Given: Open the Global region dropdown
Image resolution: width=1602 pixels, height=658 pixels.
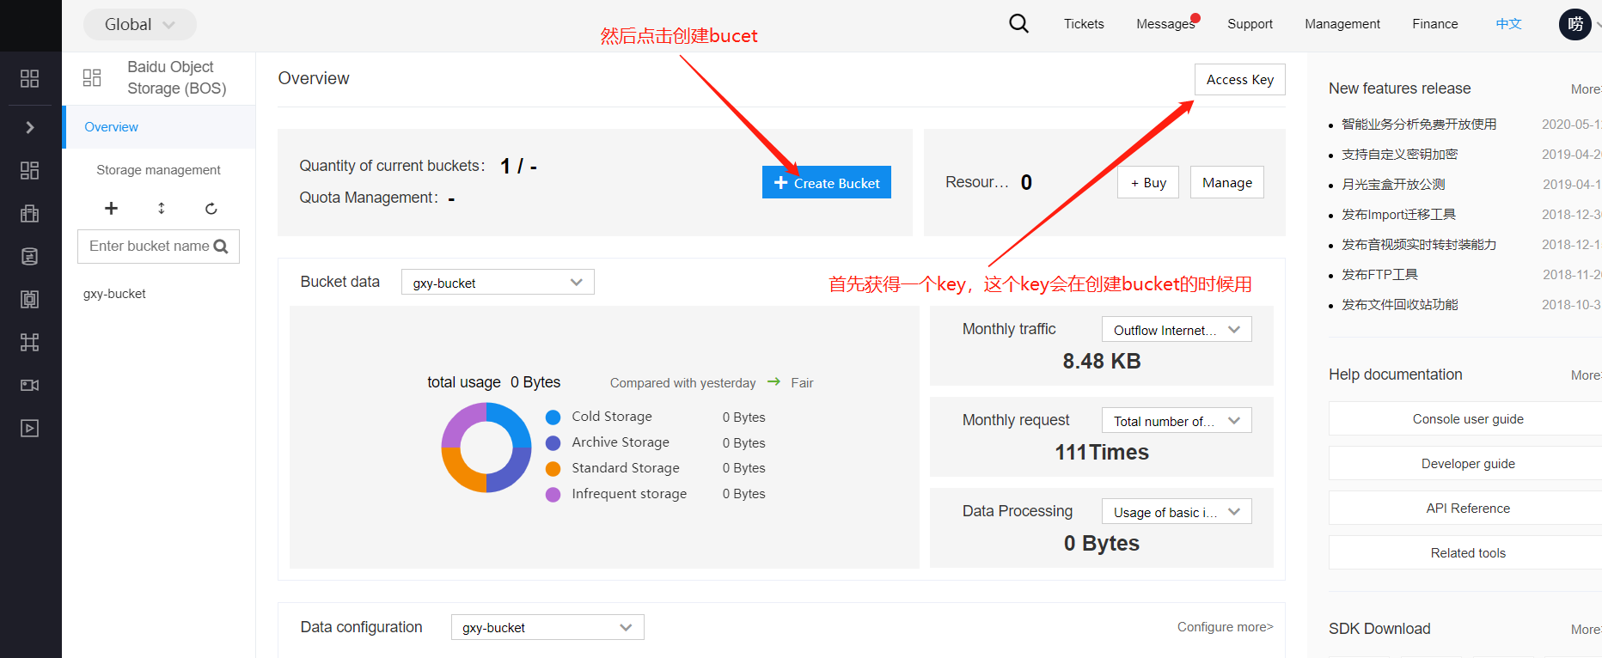Looking at the screenshot, I should click(x=140, y=24).
